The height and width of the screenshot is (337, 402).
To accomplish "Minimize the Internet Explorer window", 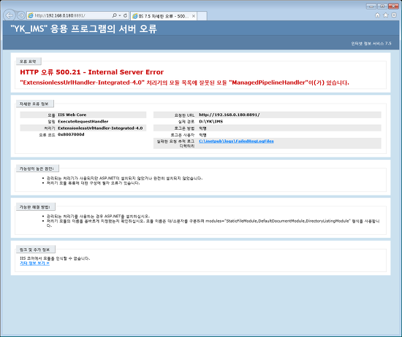I will (x=371, y=6).
